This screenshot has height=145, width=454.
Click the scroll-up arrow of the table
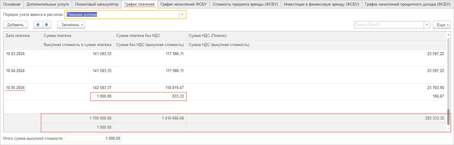pyautogui.click(x=448, y=35)
